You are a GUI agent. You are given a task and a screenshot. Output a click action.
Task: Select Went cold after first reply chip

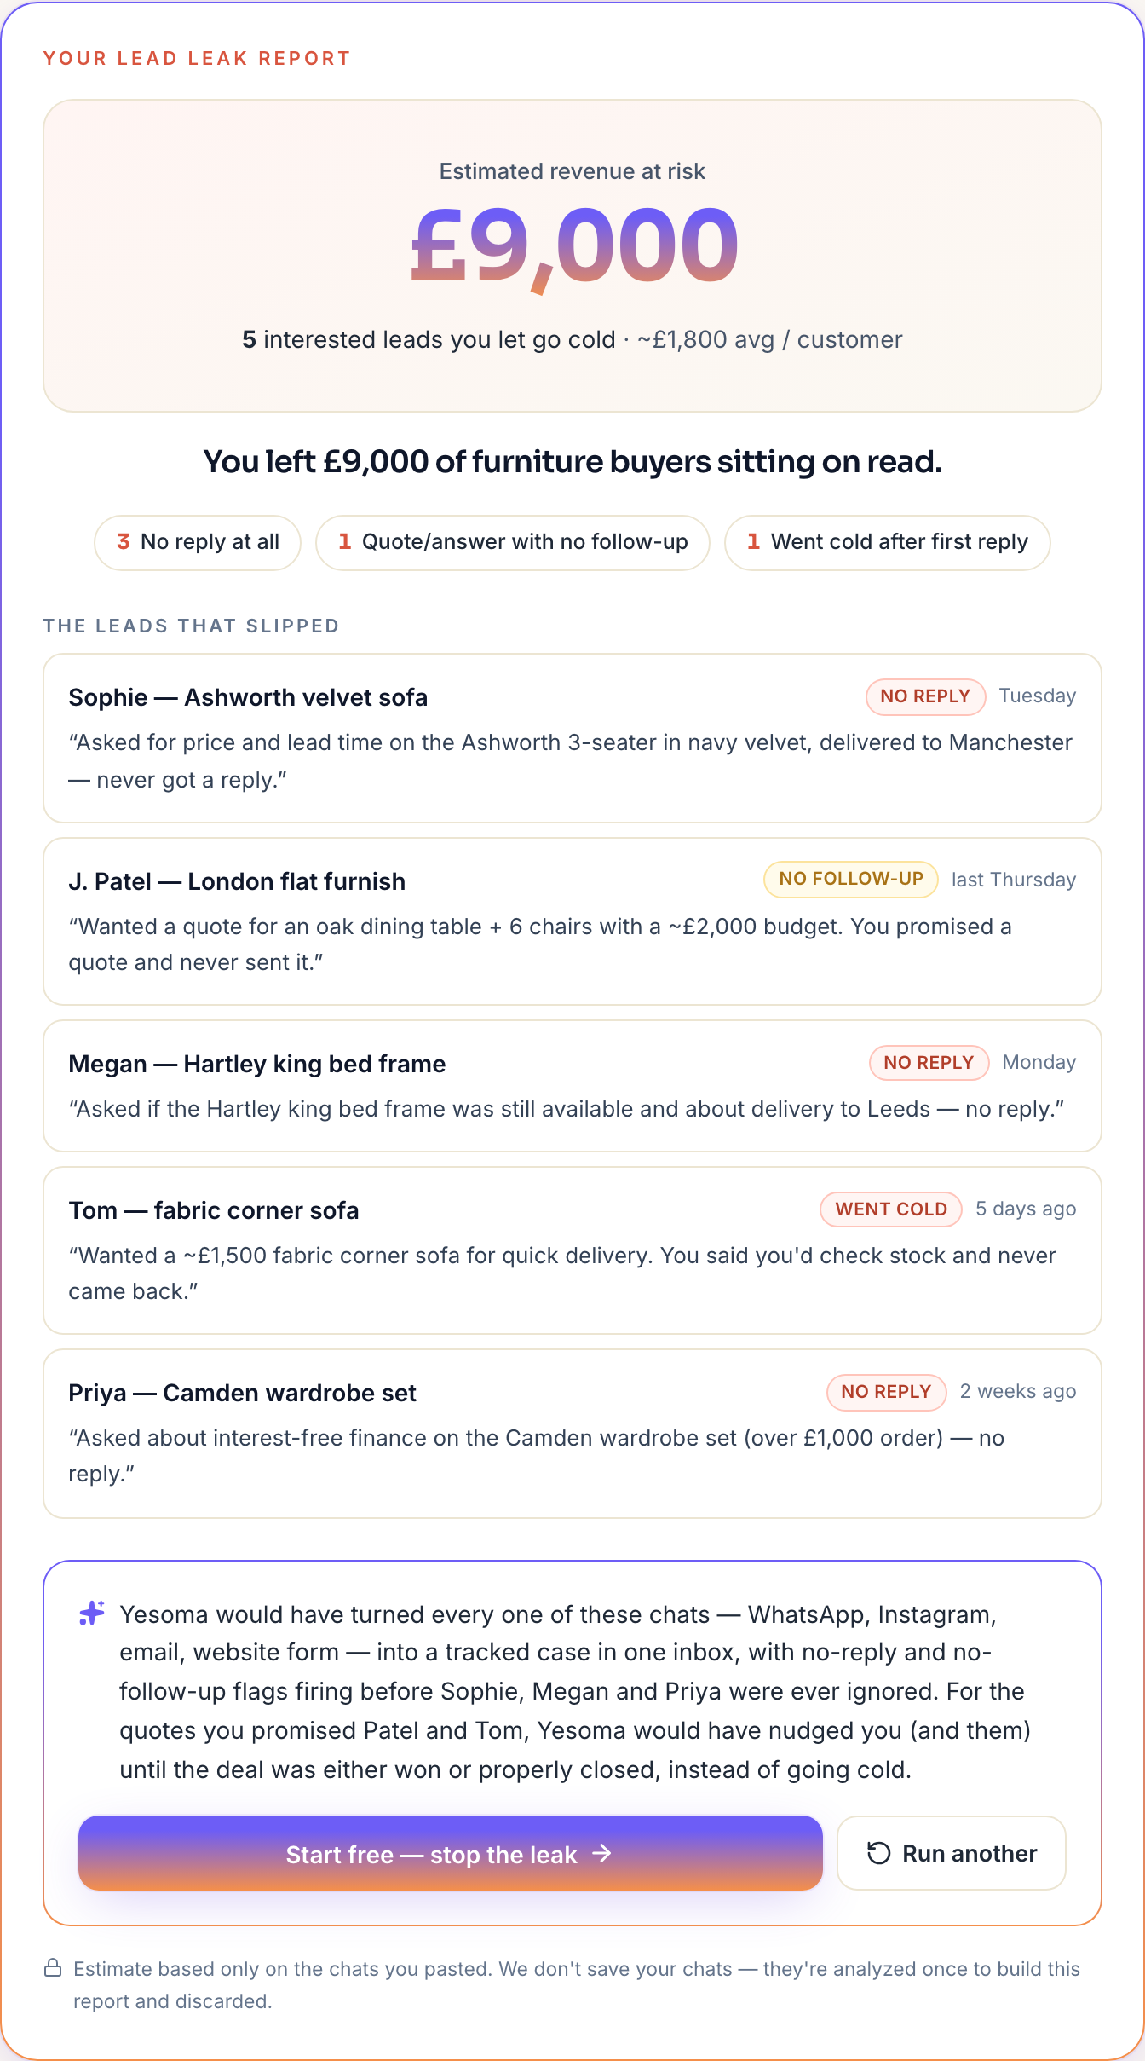(x=887, y=542)
